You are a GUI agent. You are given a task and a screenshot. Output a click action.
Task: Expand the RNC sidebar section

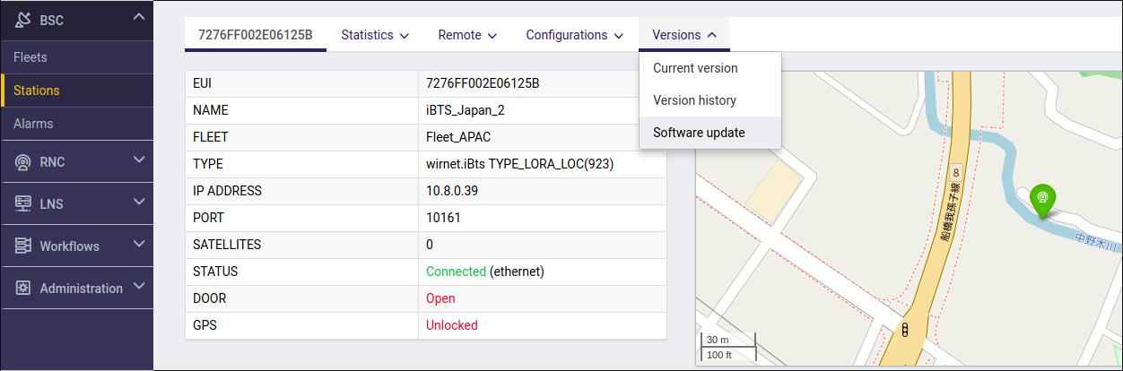138,160
